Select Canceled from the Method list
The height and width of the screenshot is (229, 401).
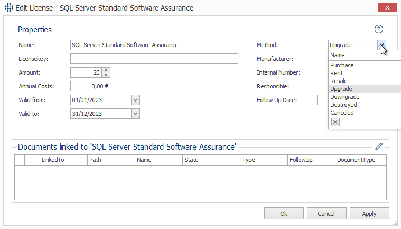(365, 113)
